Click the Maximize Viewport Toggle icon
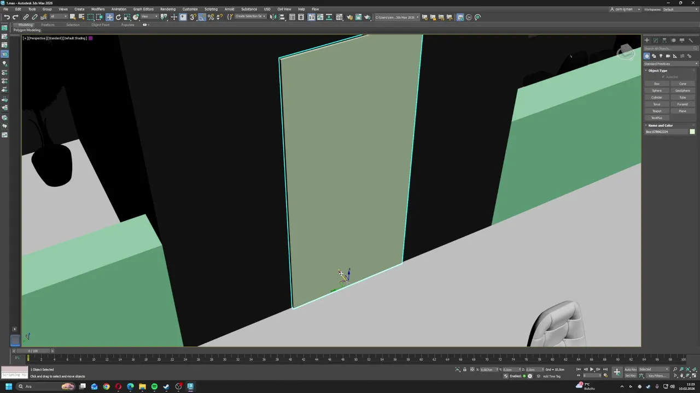 click(694, 376)
